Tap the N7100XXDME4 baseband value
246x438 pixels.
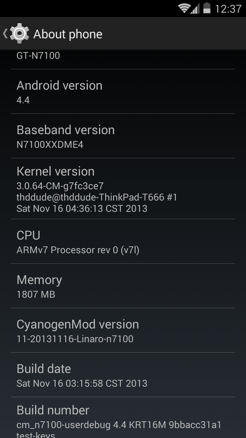(50, 144)
